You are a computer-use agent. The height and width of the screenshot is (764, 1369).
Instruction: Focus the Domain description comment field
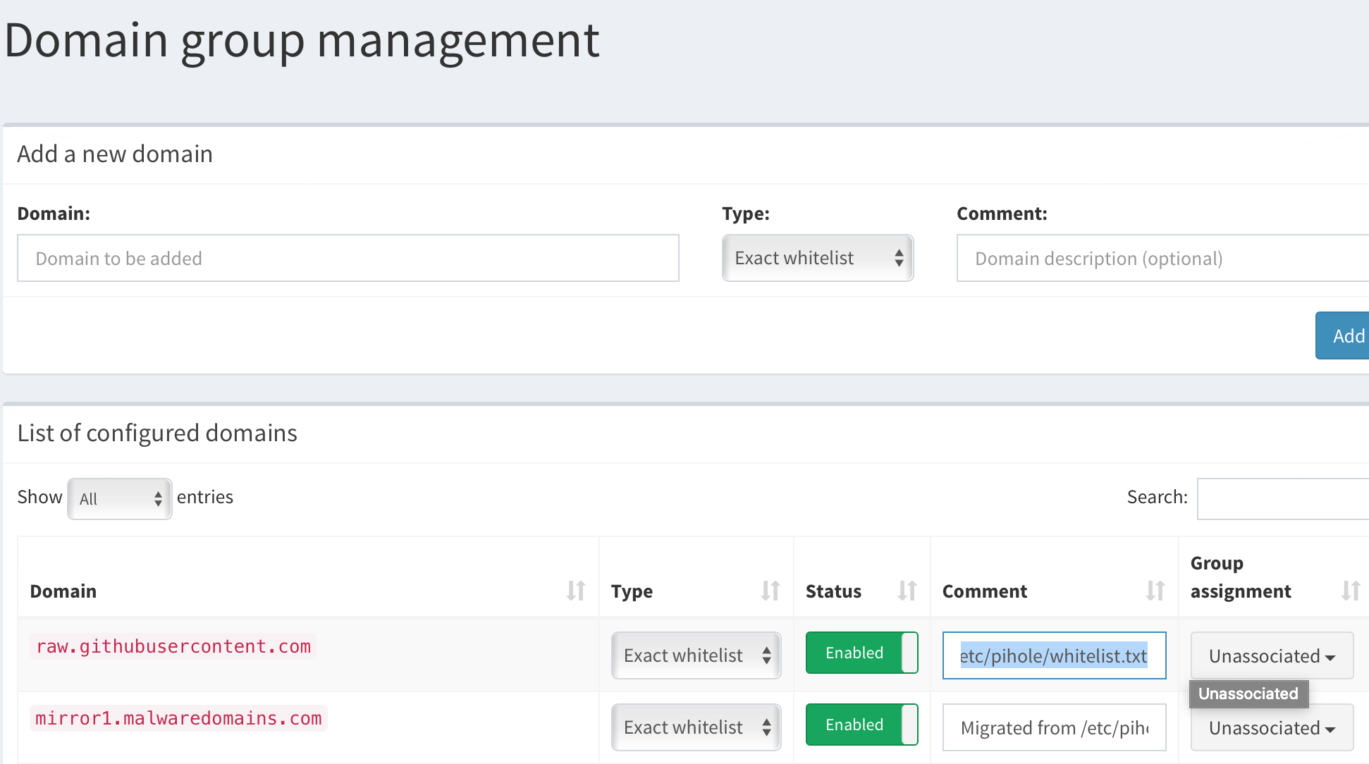1162,259
